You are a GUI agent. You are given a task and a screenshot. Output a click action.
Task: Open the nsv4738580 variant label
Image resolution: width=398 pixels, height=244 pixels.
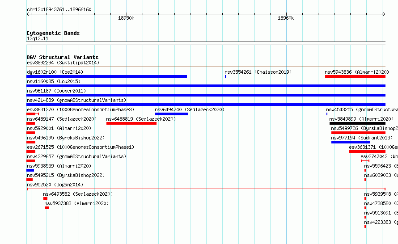381,203
